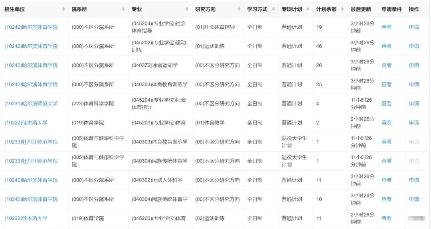Image resolution: width=431 pixels, height=229 pixels.
Task: Click 查看 in row with 计划余额 10
Action: pyautogui.click(x=386, y=199)
